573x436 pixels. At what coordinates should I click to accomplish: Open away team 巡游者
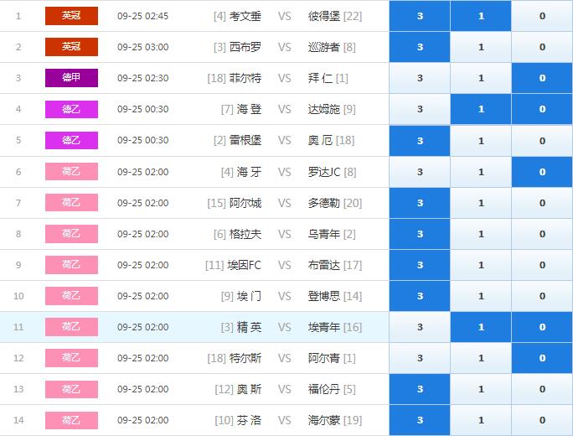pos(323,47)
